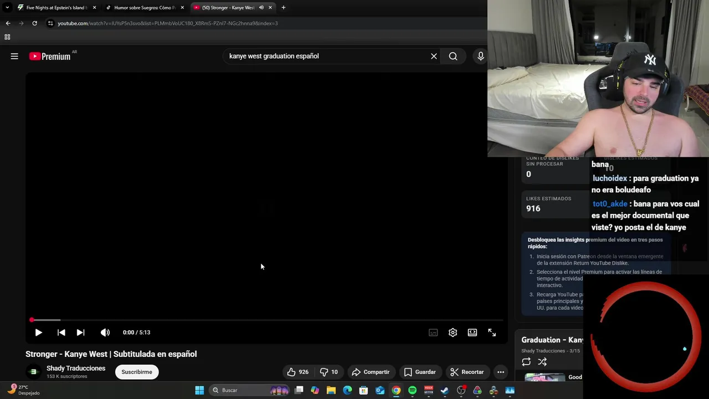709x399 pixels.
Task: Open the Shady Traducciones channel avatar
Action: click(x=33, y=372)
